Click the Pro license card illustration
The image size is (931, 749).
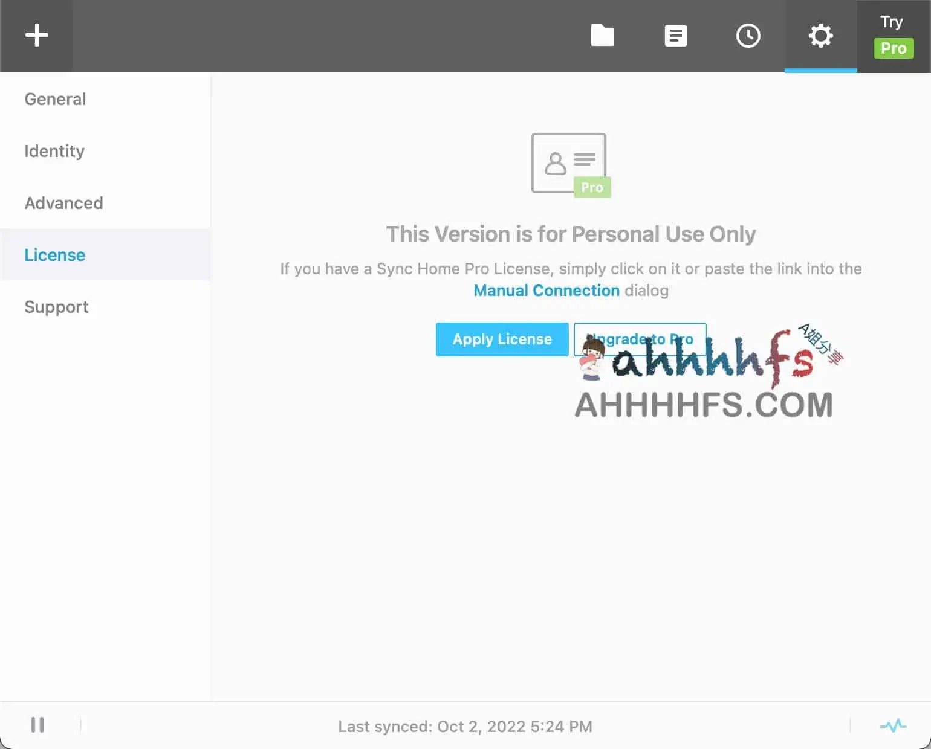pyautogui.click(x=571, y=166)
